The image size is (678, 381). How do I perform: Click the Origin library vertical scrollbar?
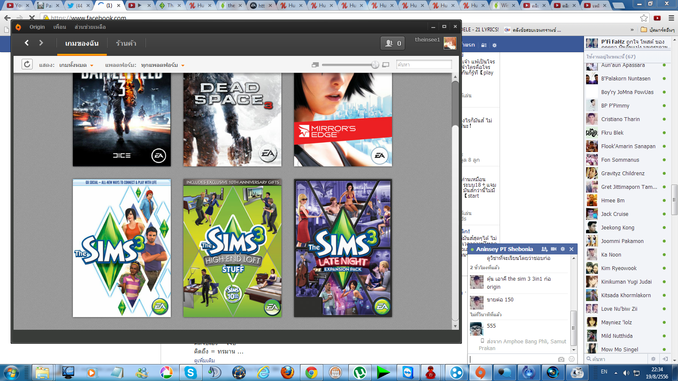456,201
